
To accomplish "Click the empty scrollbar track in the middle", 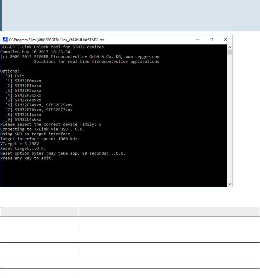I will (230, 115).
